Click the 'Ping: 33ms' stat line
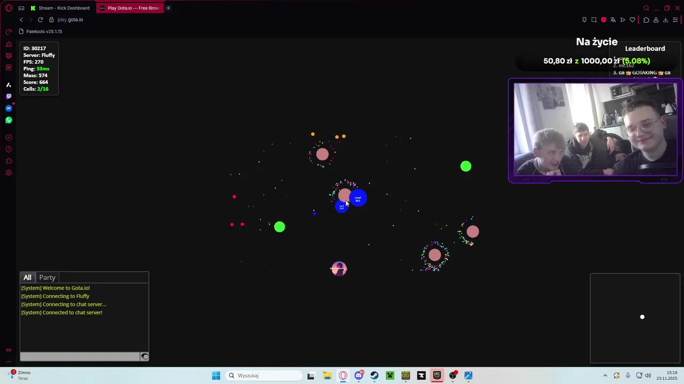684x384 pixels. [36, 69]
